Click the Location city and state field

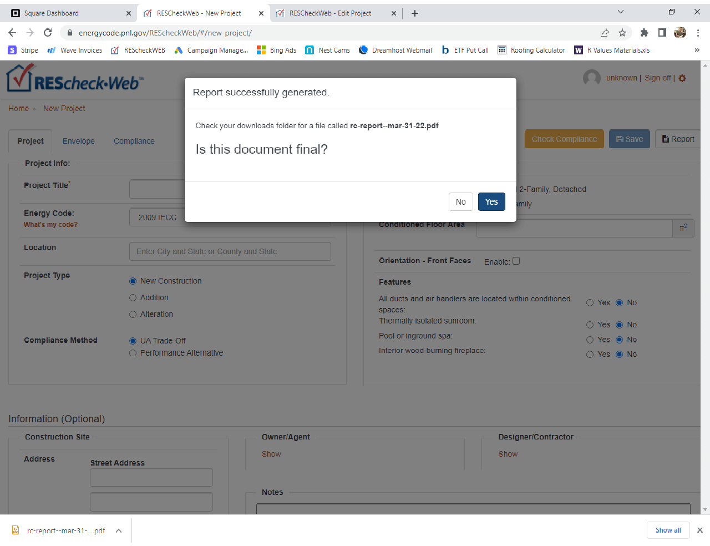coord(230,251)
